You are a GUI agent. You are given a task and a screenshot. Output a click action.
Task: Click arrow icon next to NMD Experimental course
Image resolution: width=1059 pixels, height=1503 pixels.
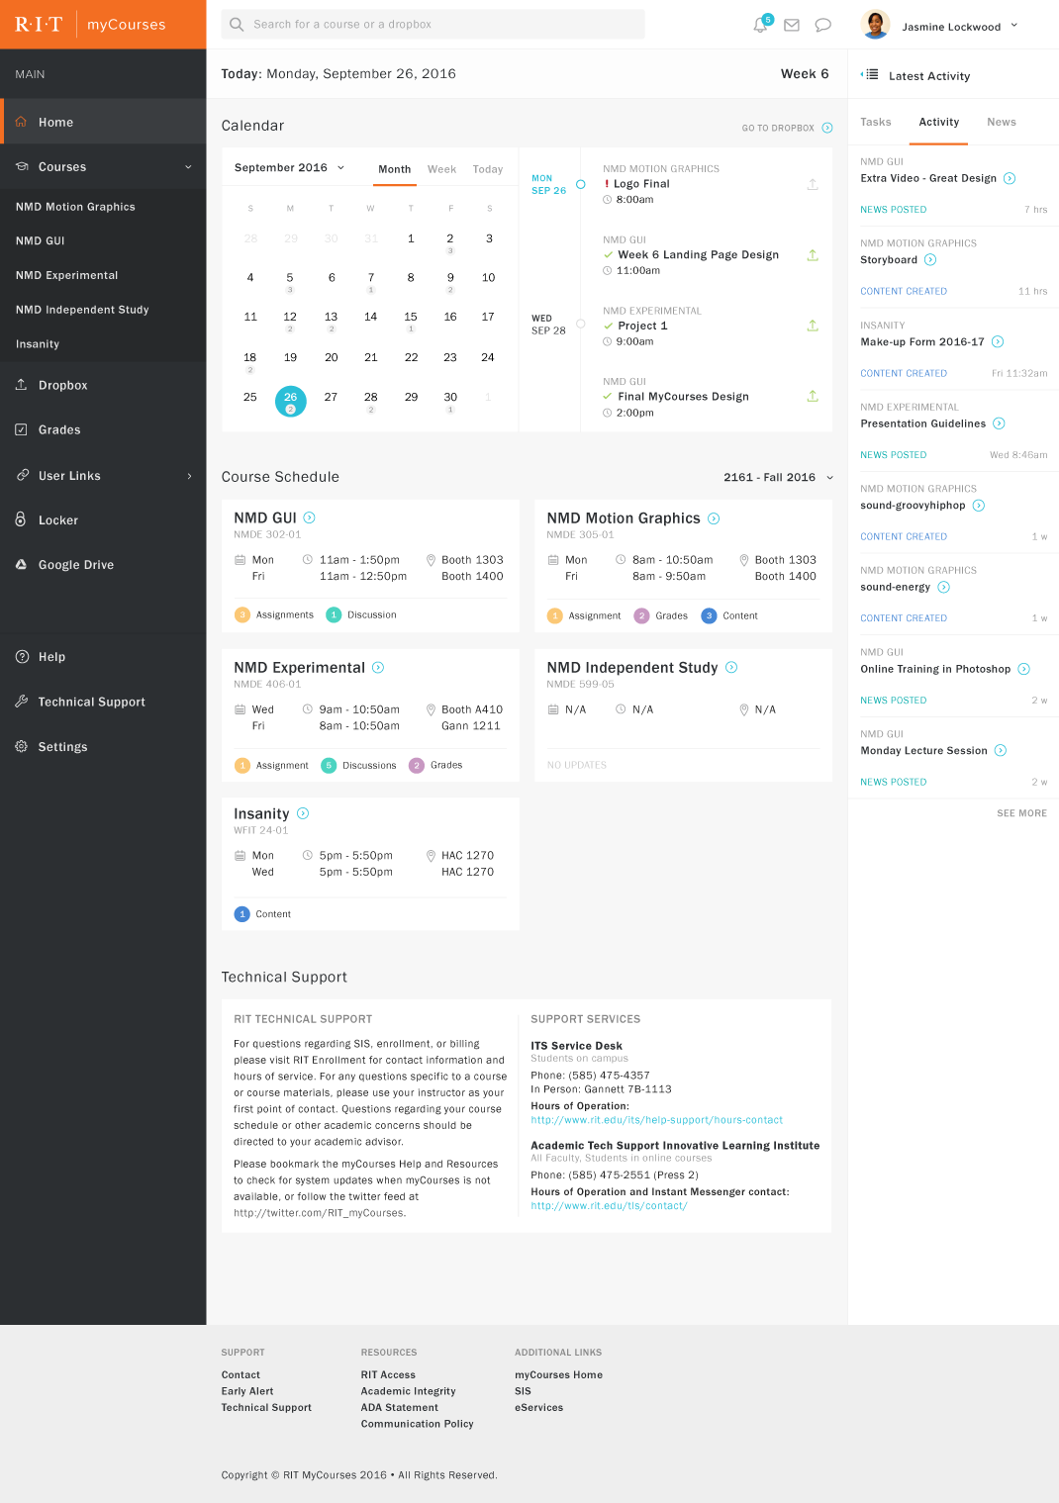(378, 668)
